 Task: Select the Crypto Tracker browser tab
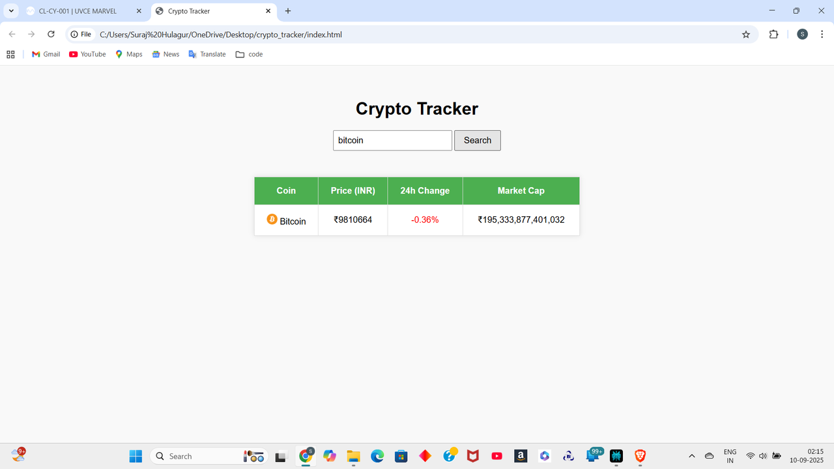coord(214,11)
